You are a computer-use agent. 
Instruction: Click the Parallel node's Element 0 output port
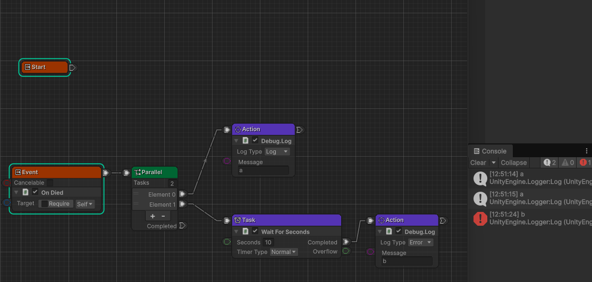(x=182, y=194)
